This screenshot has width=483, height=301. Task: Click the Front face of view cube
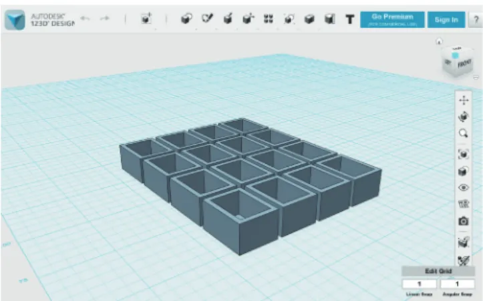click(x=464, y=64)
